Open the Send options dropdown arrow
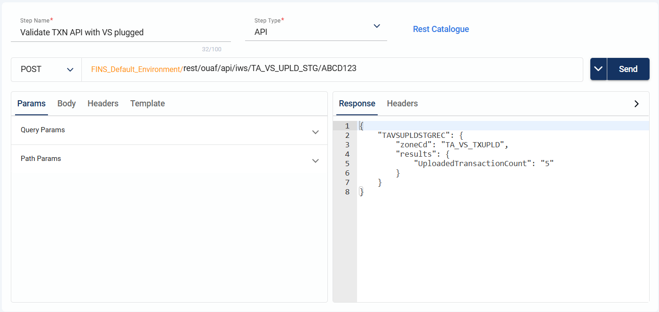659x312 pixels. (x=598, y=69)
